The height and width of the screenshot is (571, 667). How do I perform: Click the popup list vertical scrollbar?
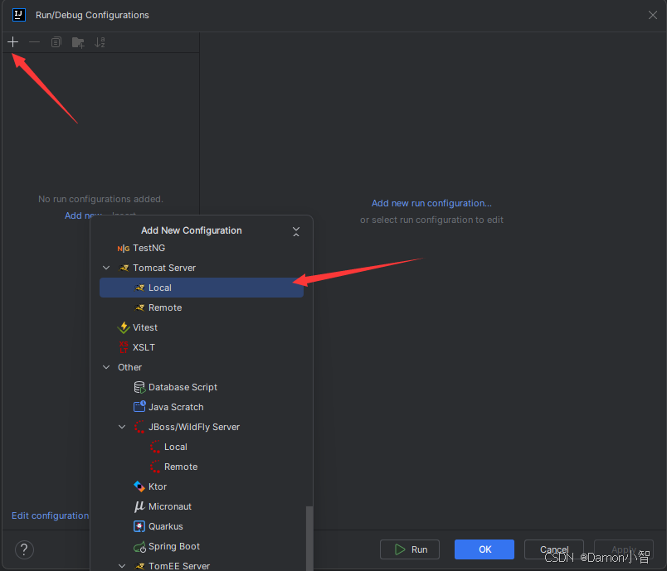pos(309,538)
